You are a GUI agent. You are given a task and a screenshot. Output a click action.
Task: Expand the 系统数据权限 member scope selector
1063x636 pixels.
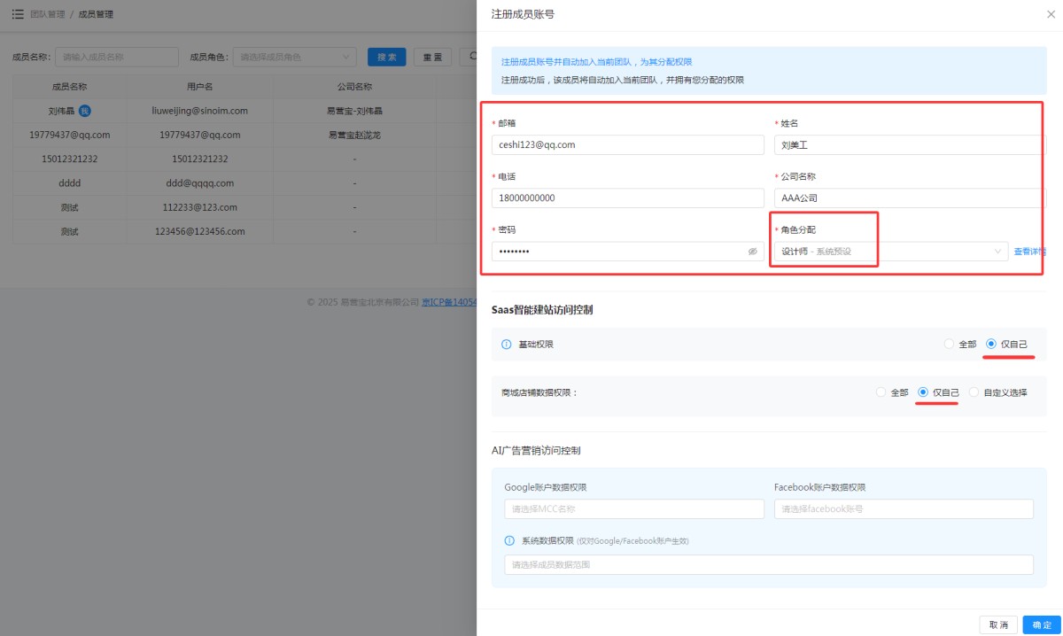tap(769, 564)
